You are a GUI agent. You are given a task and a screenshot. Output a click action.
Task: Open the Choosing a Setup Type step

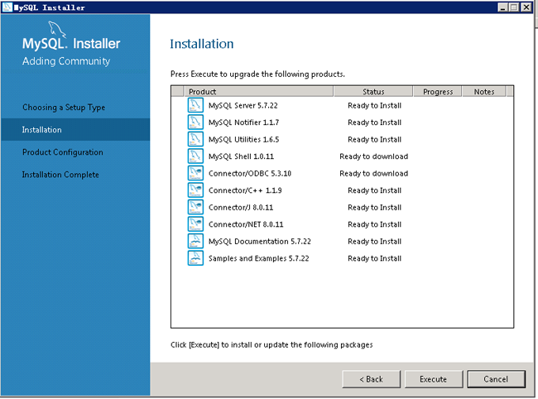[64, 108]
